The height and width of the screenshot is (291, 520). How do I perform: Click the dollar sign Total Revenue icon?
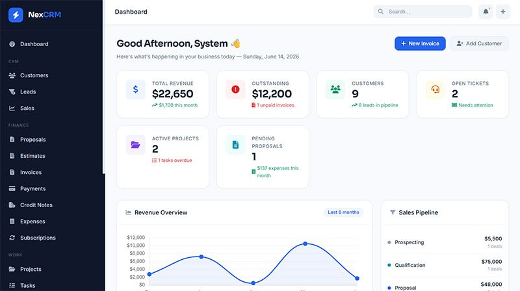click(136, 89)
